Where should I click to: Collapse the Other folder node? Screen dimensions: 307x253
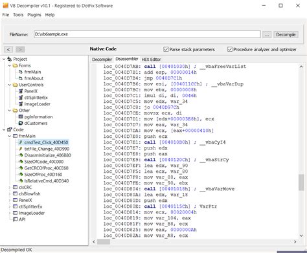(10, 110)
